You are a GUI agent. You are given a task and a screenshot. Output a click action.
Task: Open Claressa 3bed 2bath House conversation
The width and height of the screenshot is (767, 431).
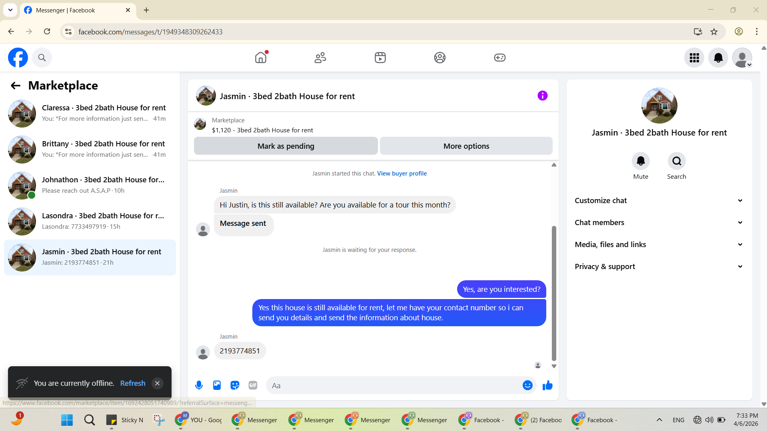point(90,114)
